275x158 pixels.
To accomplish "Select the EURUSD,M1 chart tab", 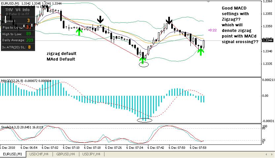I will click(x=13, y=154).
